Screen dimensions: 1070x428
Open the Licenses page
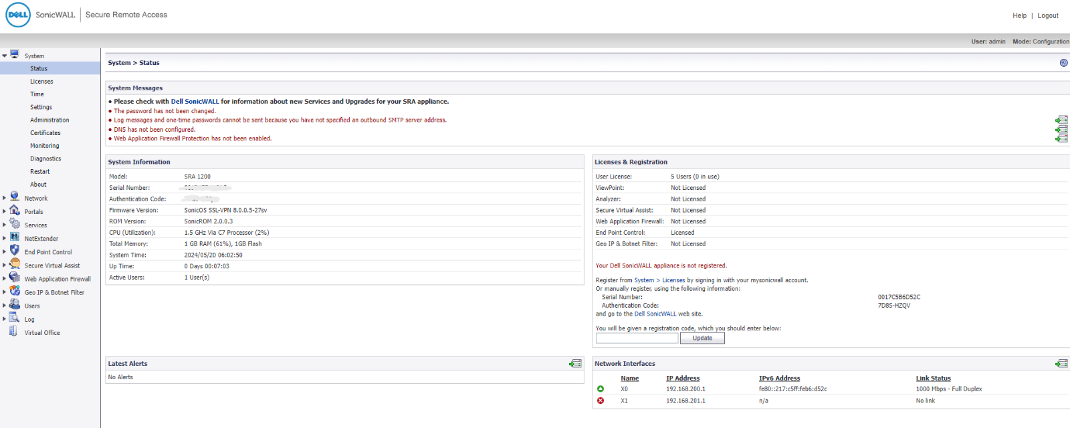(x=41, y=82)
